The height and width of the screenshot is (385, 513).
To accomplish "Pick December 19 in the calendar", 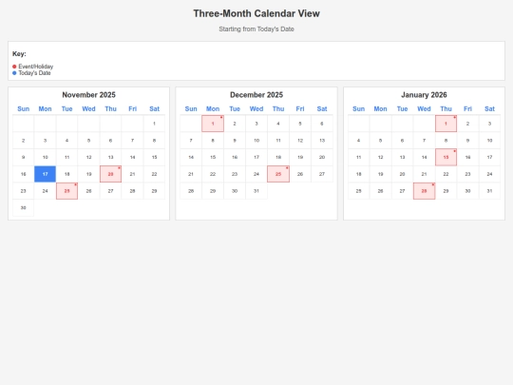I will (x=300, y=157).
